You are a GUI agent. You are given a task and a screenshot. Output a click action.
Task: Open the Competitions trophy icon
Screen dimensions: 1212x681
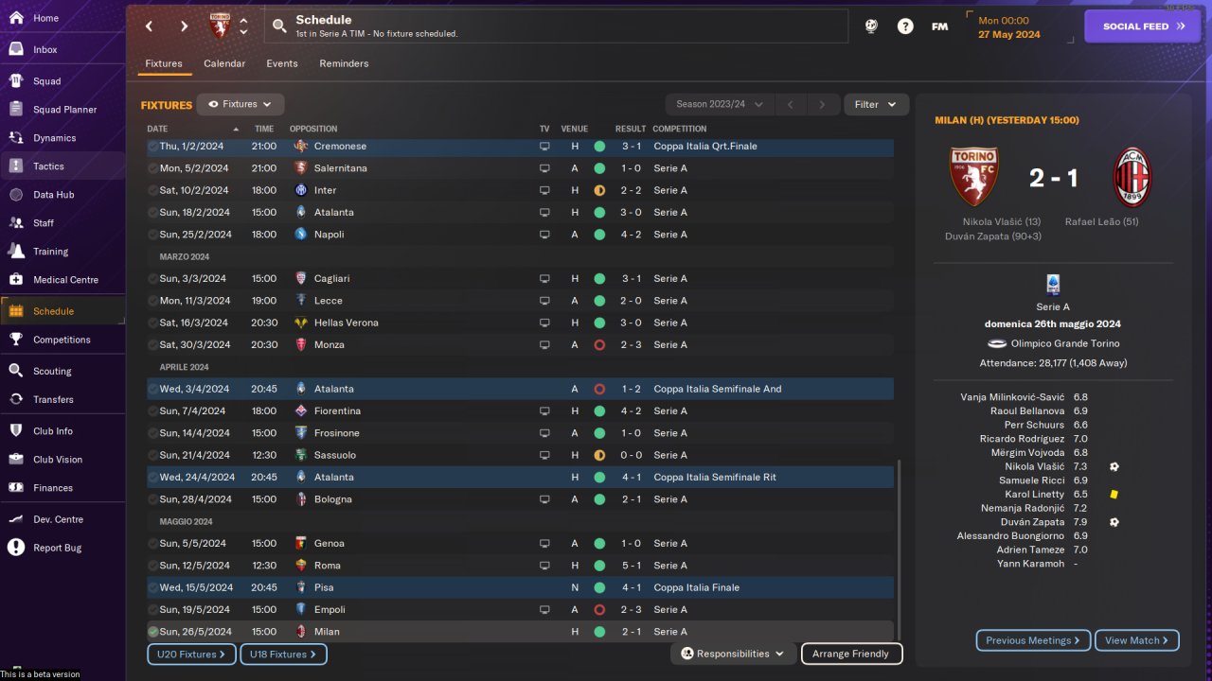[x=16, y=339]
